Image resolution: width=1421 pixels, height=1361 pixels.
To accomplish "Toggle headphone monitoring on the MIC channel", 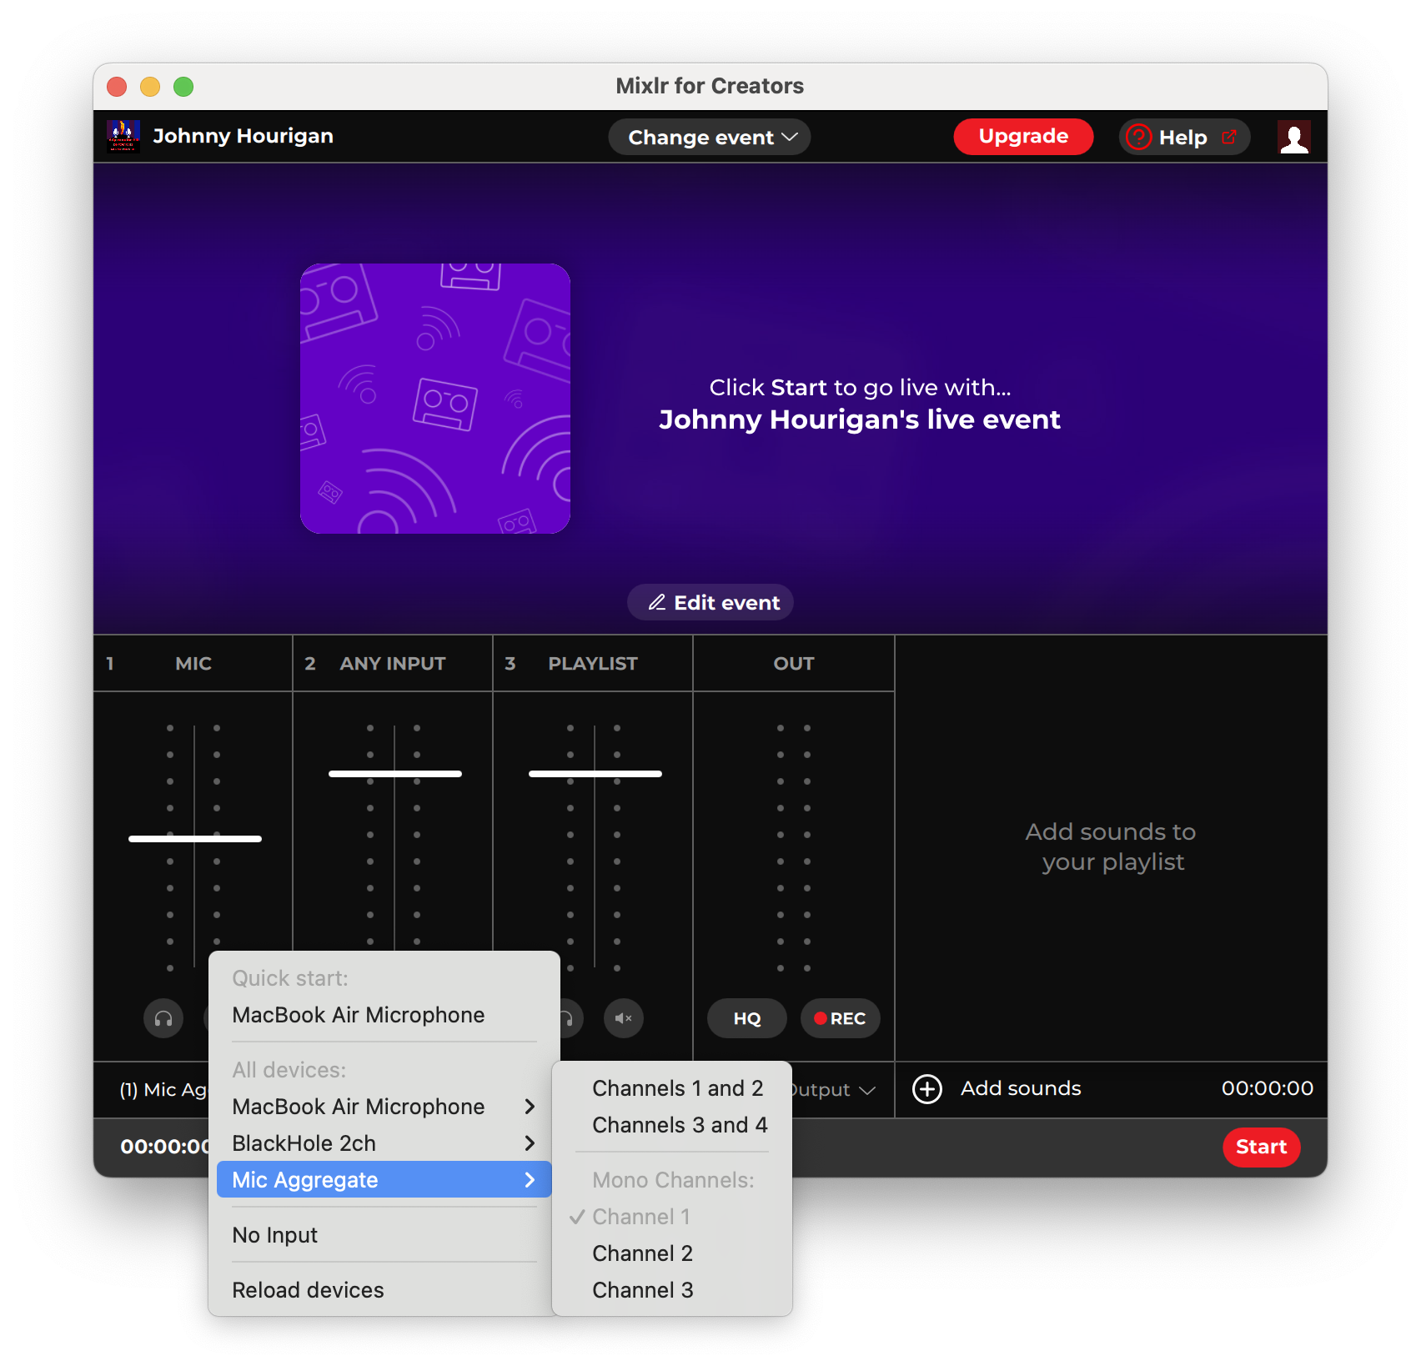I will click(163, 1018).
